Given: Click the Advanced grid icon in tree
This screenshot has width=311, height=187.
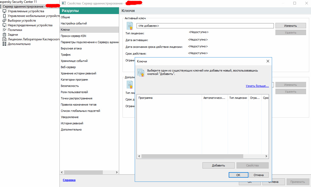Looking at the screenshot, I should point(4,44).
